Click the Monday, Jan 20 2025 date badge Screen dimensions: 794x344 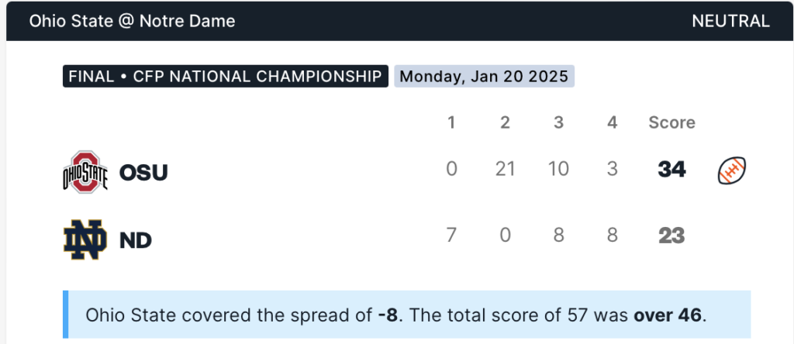click(x=484, y=77)
